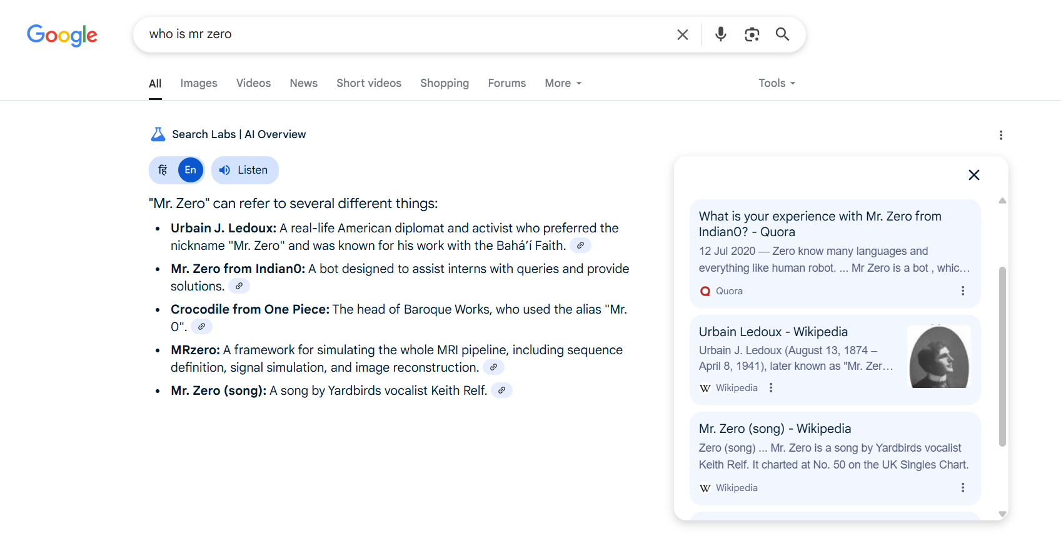Click the Quora source icon

point(705,291)
